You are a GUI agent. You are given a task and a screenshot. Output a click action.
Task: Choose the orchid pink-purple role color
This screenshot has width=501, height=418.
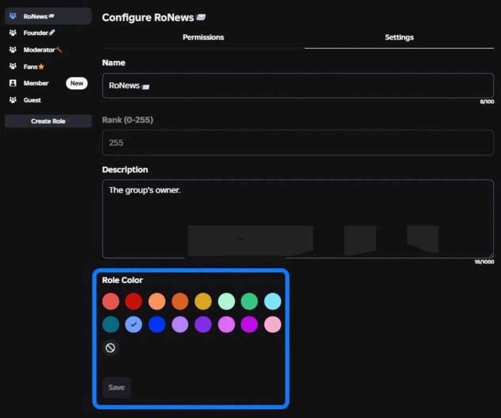point(226,324)
